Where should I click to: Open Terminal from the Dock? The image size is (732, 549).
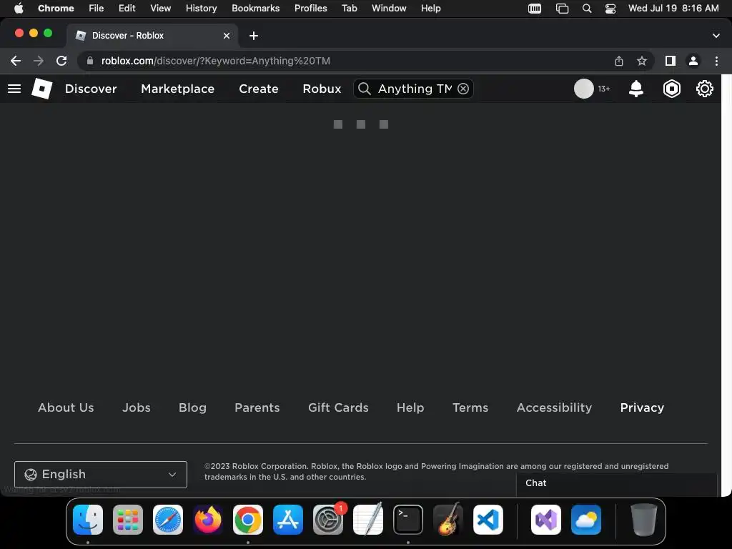coord(408,520)
